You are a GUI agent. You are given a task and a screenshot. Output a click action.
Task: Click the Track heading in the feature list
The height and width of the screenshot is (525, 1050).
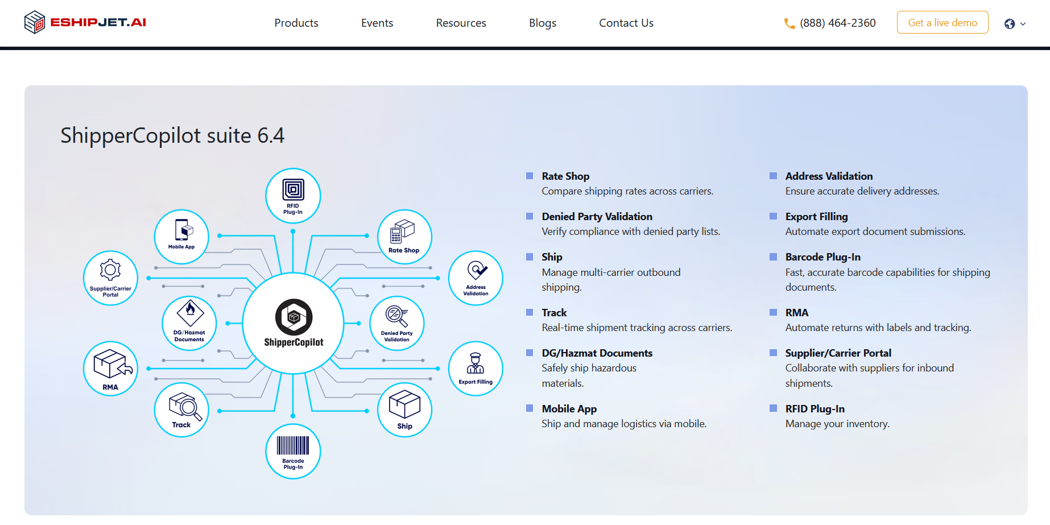tap(554, 313)
